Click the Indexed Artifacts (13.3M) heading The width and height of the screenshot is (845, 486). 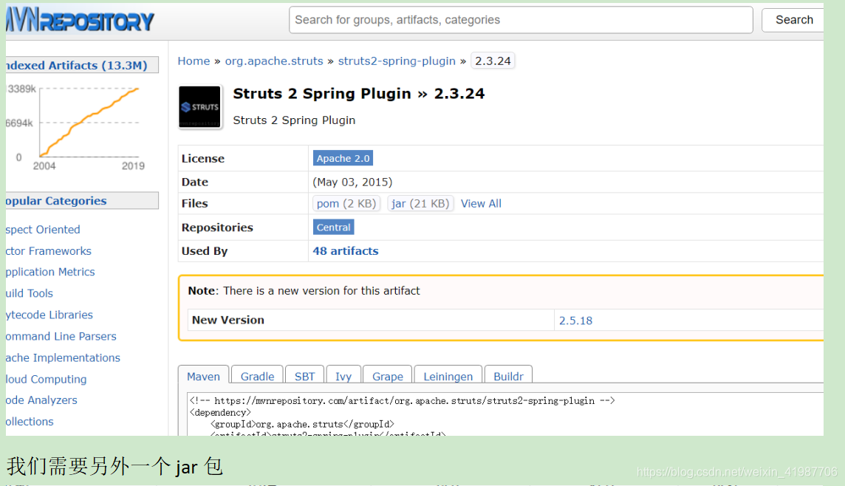pyautogui.click(x=82, y=65)
